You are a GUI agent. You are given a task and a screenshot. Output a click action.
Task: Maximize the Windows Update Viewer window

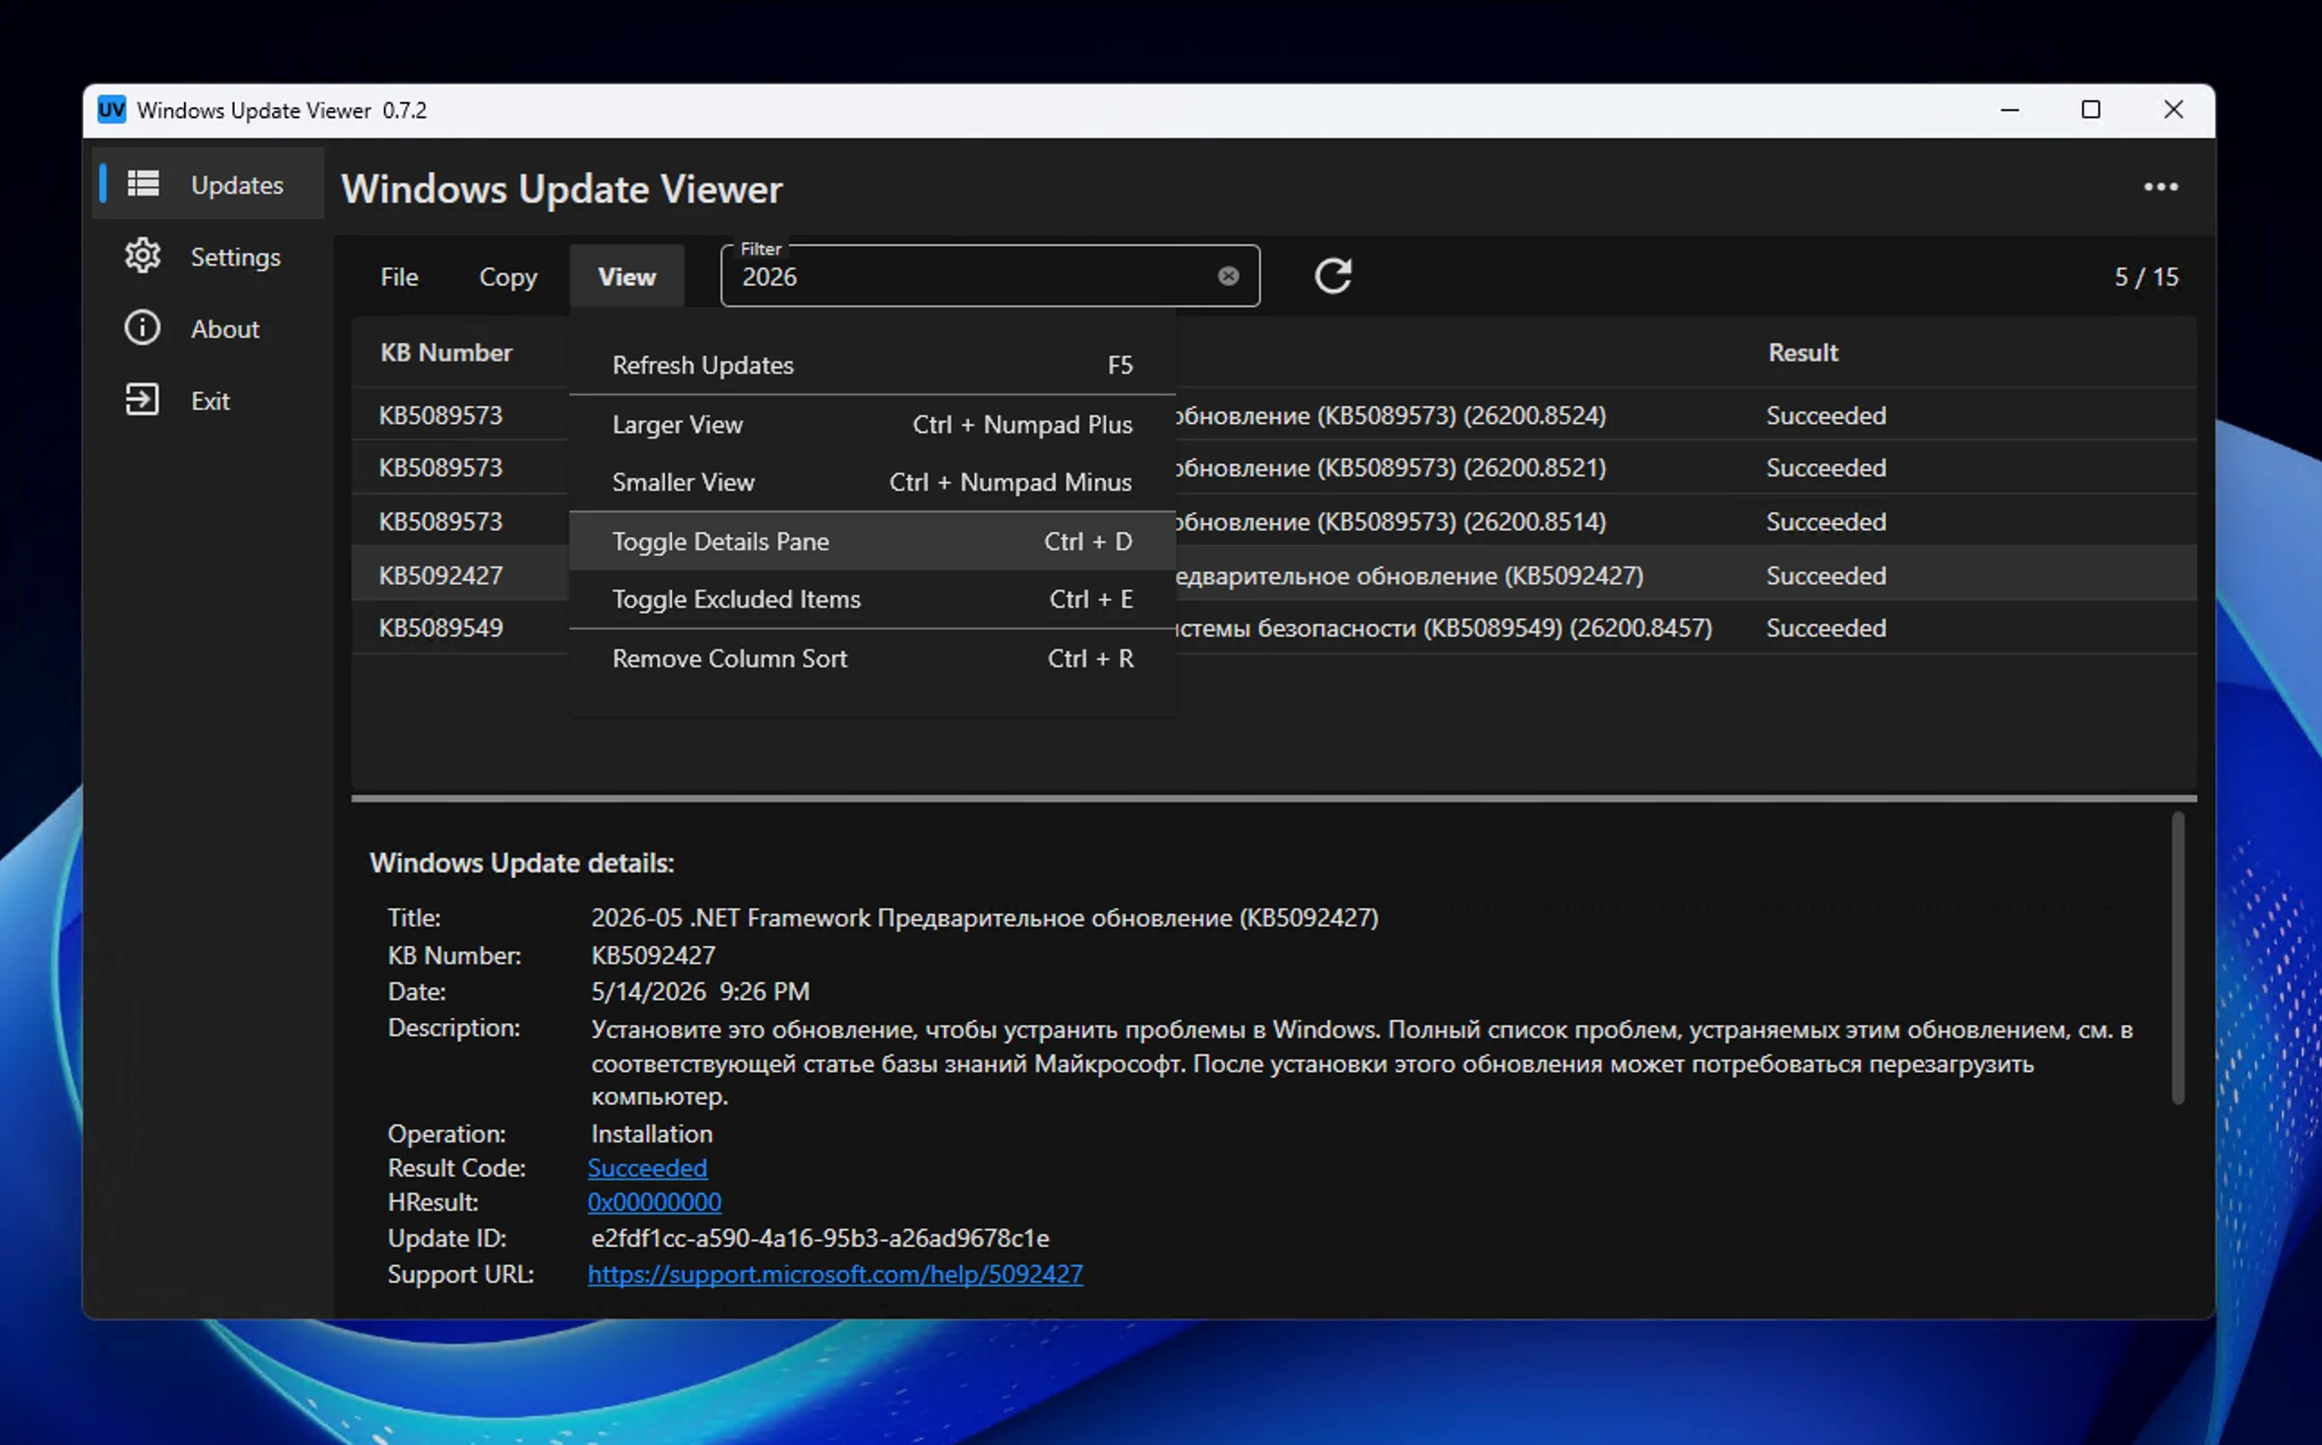(x=2091, y=110)
